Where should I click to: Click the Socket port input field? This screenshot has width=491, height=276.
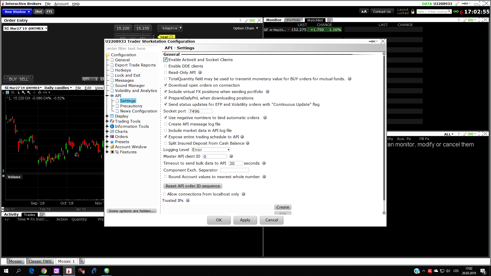point(200,111)
